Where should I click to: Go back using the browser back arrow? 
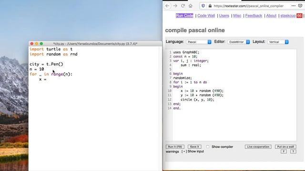tap(167, 6)
